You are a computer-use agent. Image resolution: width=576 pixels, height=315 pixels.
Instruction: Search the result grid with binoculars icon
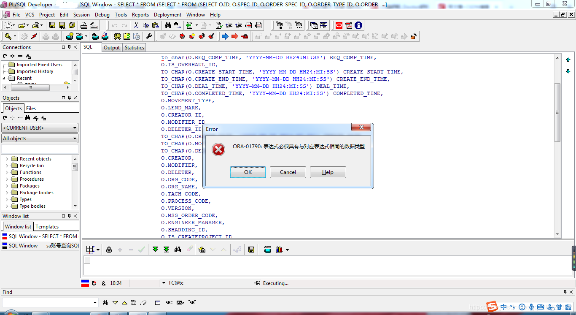pos(178,249)
